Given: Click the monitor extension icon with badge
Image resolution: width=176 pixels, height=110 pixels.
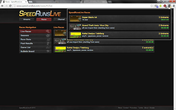Looking at the screenshot, I should [156, 6].
